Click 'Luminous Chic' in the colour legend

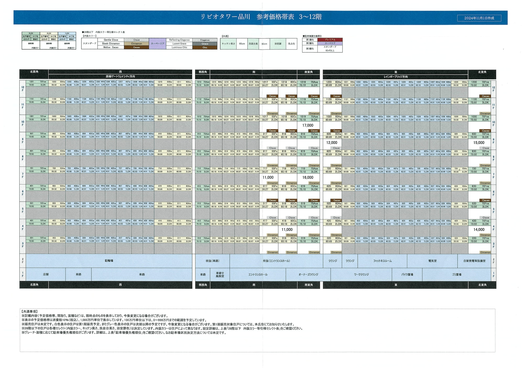[179, 47]
